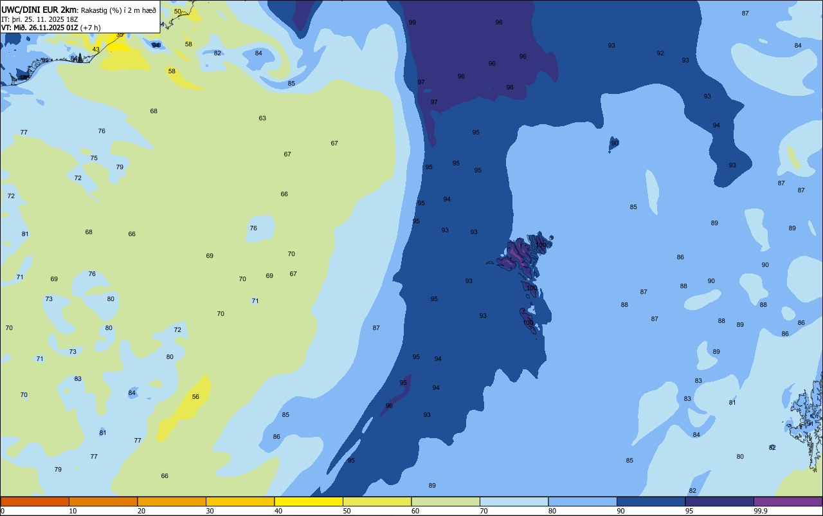Viewport: 823px width, 516px height.
Task: Select the humidity value 43 near the coast
Action: click(x=96, y=49)
